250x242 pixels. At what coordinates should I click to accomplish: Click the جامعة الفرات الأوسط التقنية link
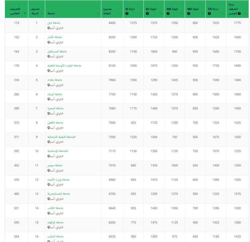click(64, 66)
